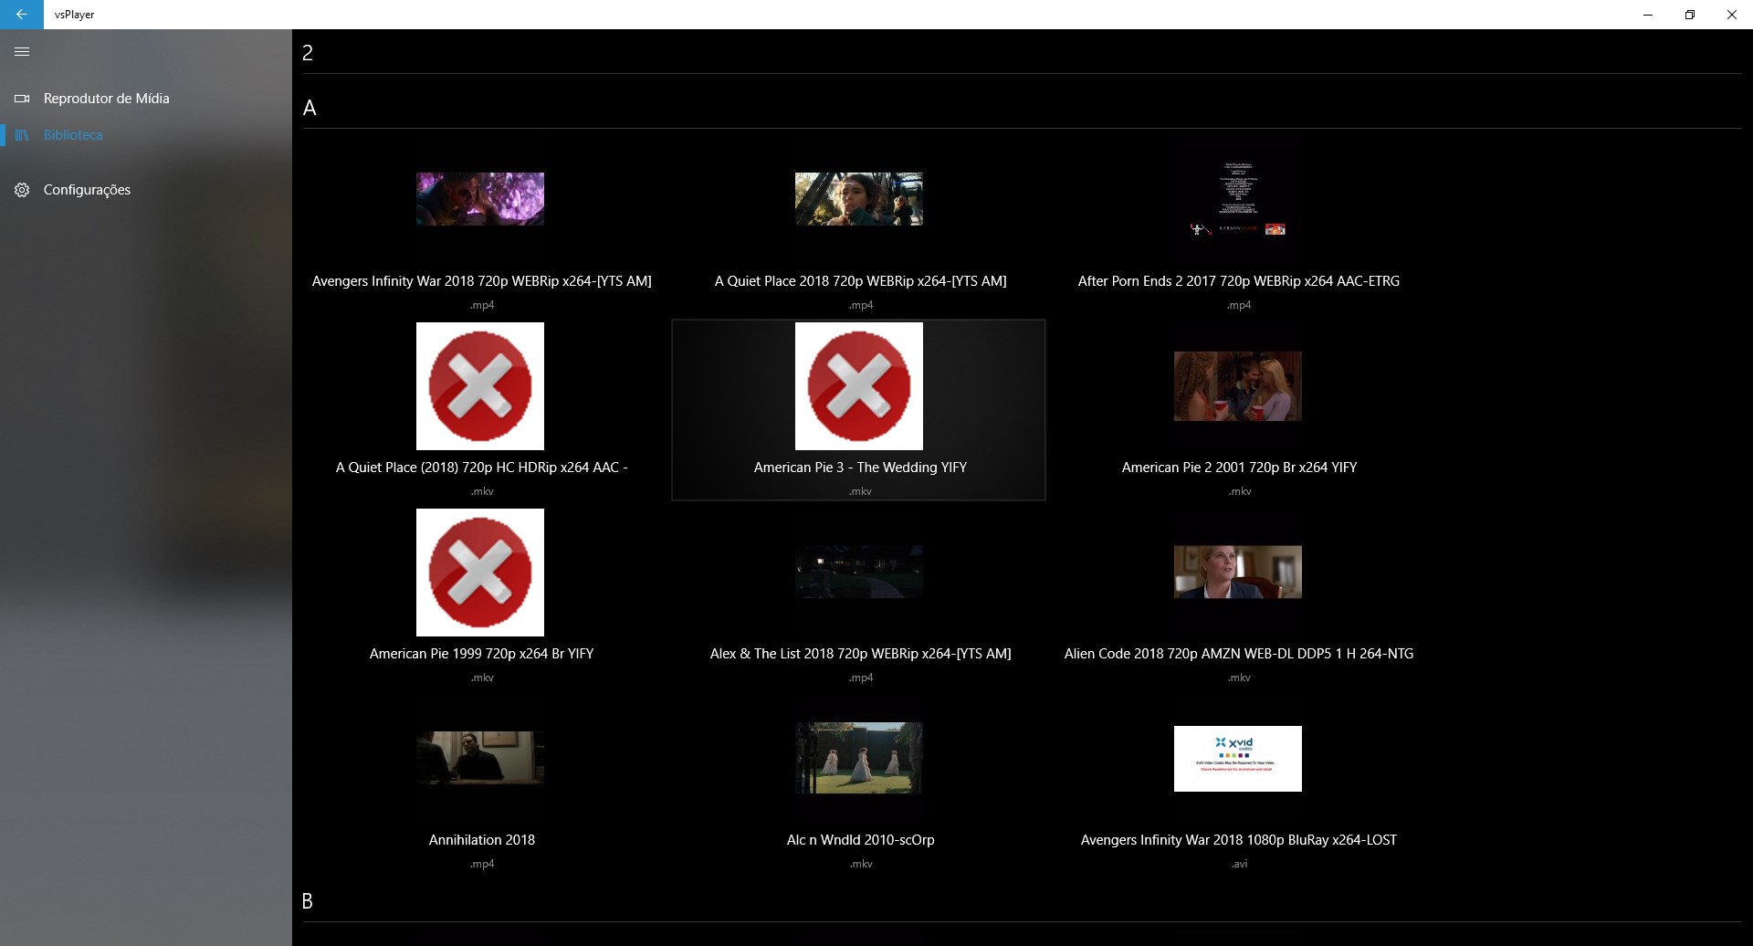This screenshot has width=1753, height=946.
Task: Open Alien Code 2018 thumbnail
Action: coord(1238,572)
